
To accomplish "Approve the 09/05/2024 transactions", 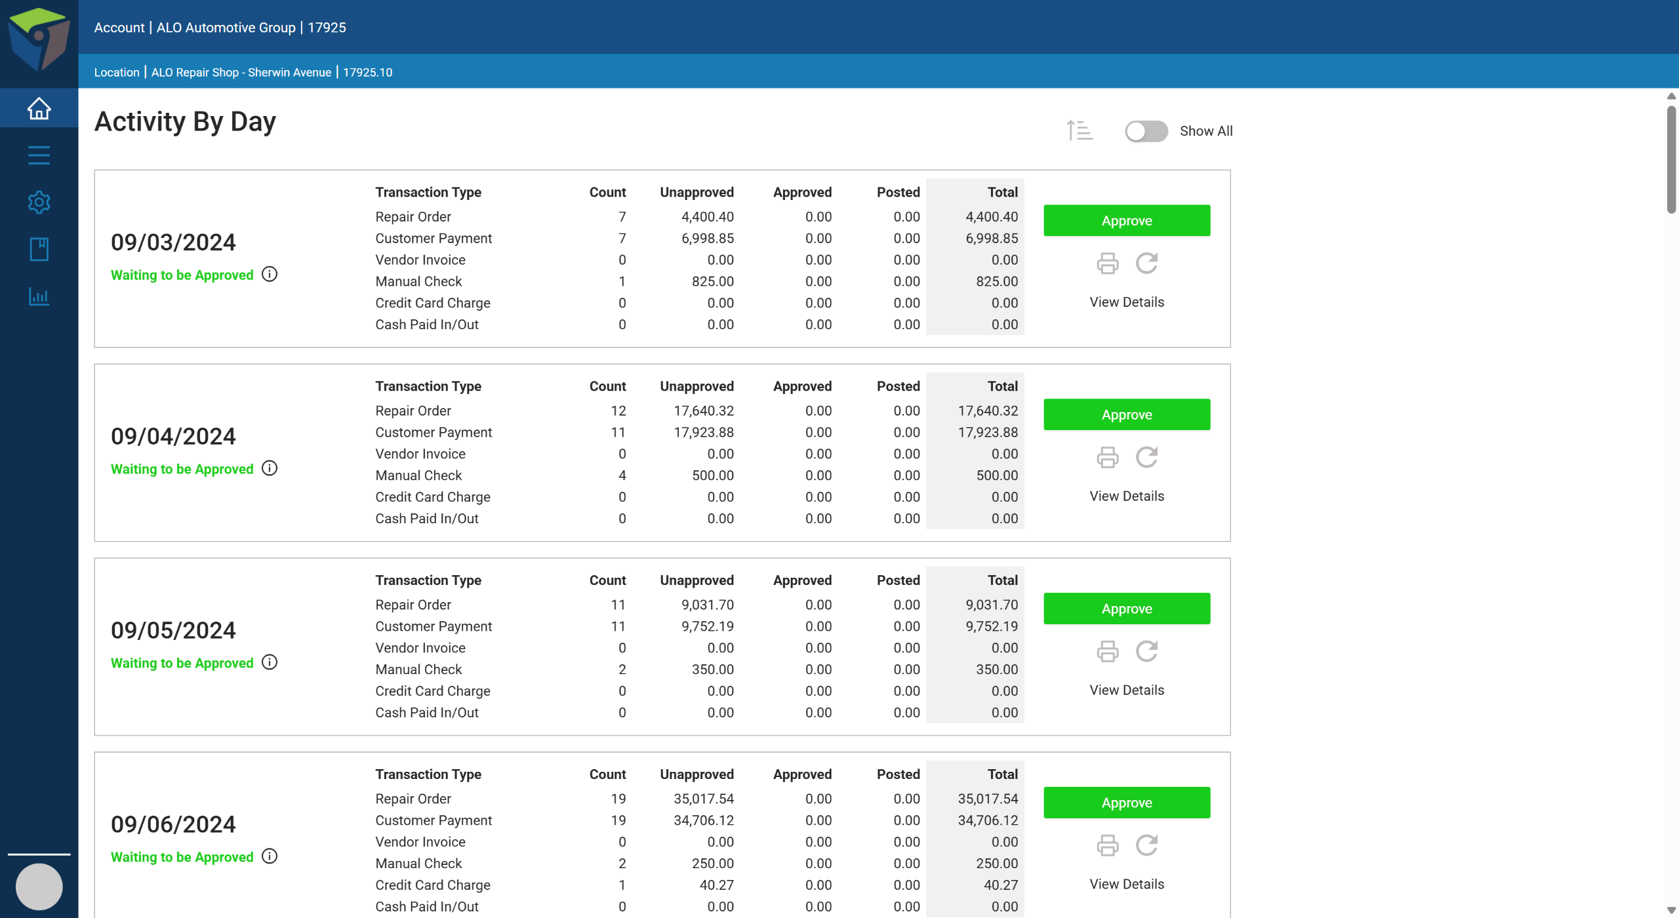I will tap(1126, 609).
